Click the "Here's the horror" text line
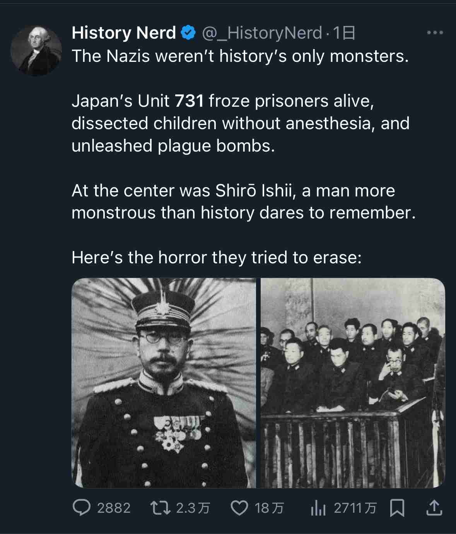The height and width of the screenshot is (534, 456). click(x=217, y=258)
